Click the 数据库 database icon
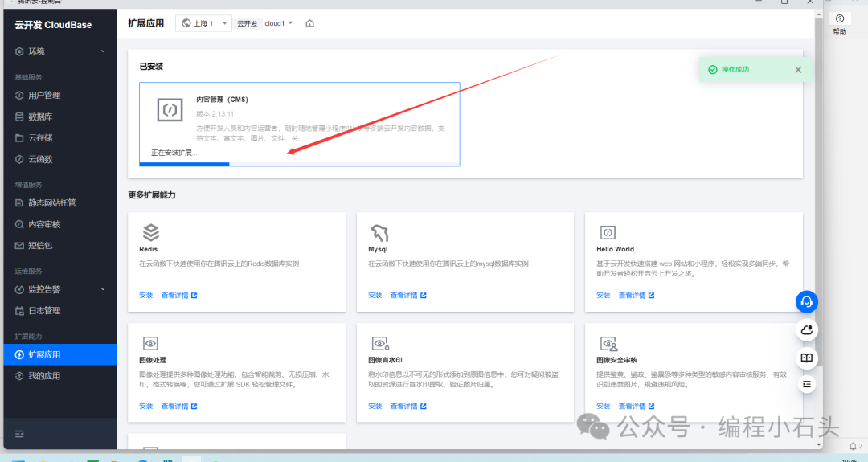Viewport: 868px width, 462px height. 19,117
